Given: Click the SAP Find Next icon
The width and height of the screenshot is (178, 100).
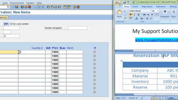Looking at the screenshot, I should (x=43, y=7).
